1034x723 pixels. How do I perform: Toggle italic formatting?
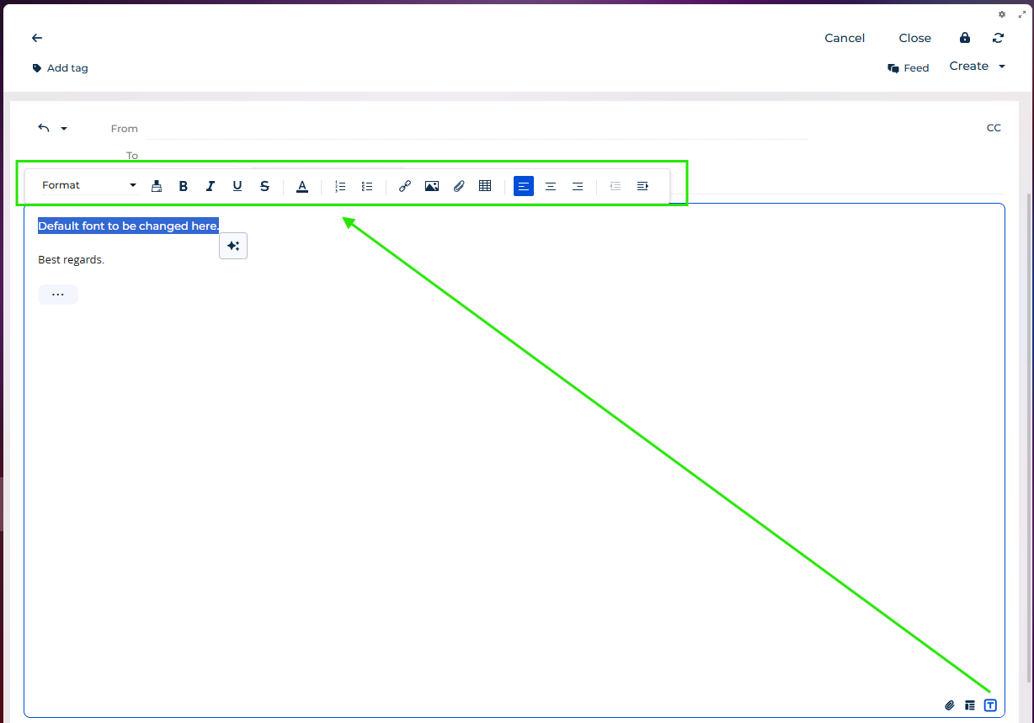[x=211, y=186]
